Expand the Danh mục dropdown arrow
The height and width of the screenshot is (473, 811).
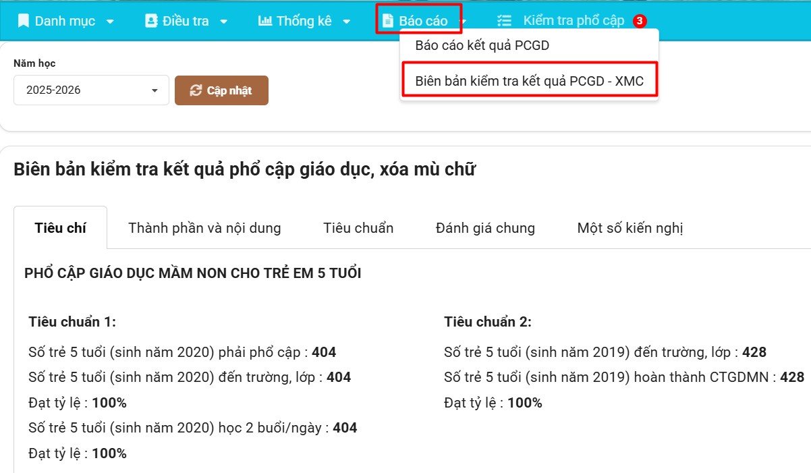[x=110, y=22]
